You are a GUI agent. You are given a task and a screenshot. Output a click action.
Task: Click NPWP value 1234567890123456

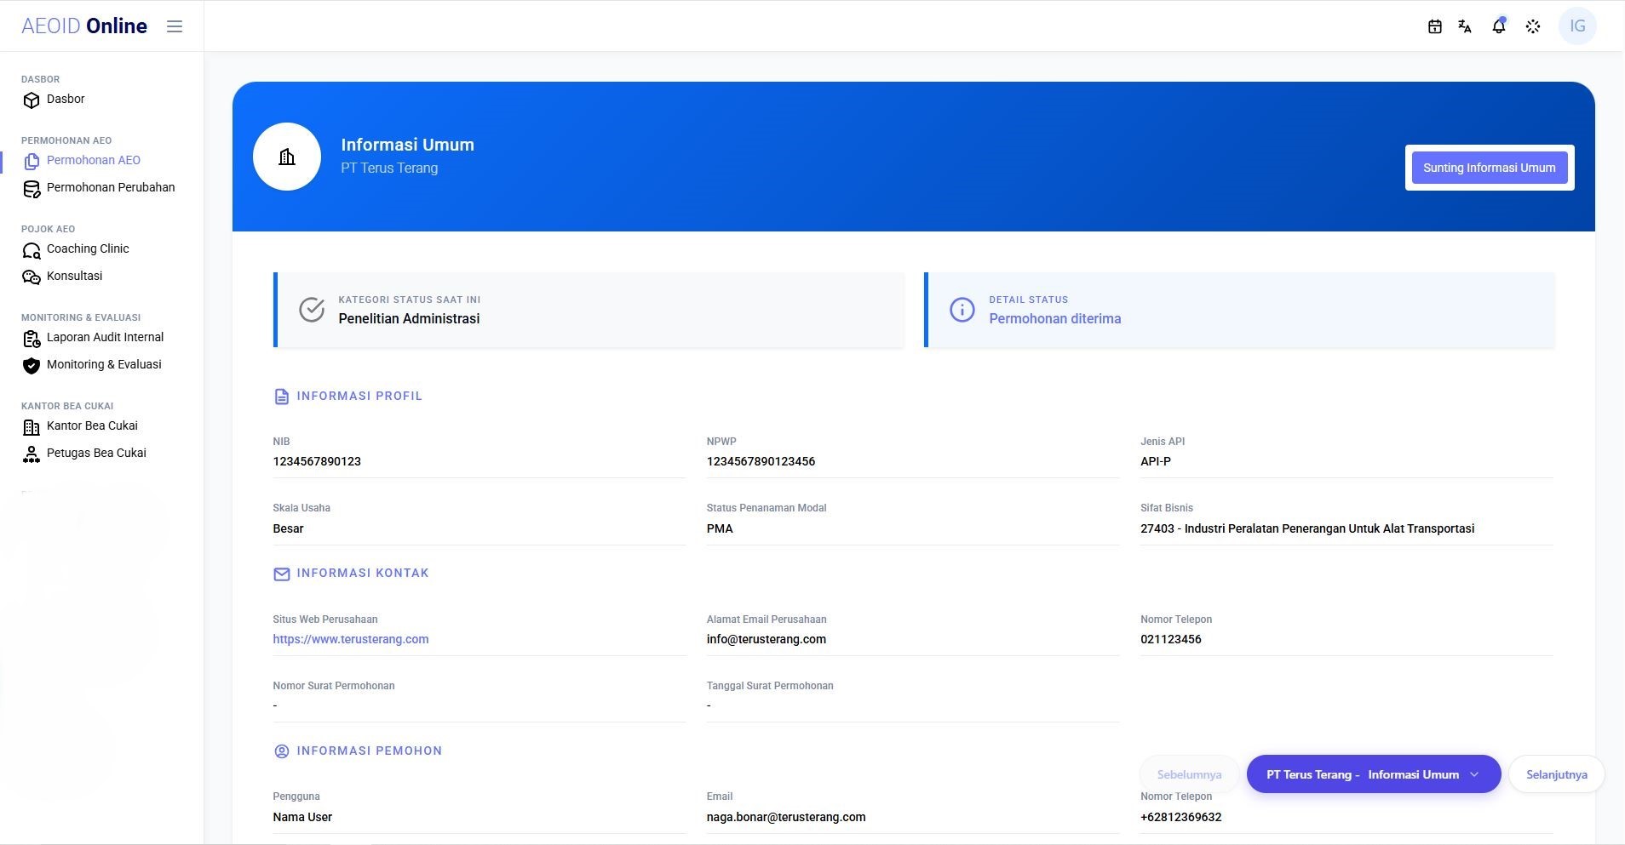click(761, 461)
